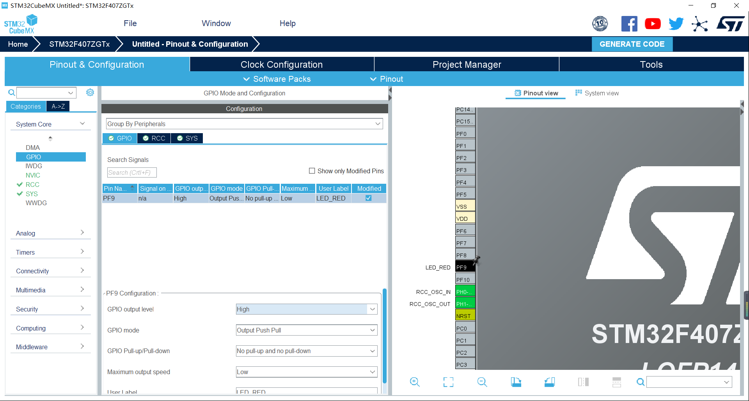Switch to Clock Configuration tab
The image size is (749, 401).
point(282,64)
